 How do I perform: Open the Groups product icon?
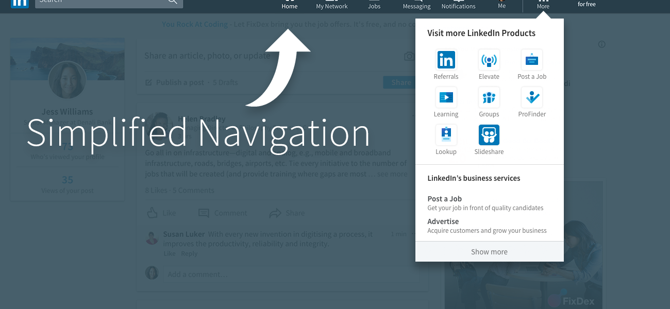pos(489,97)
